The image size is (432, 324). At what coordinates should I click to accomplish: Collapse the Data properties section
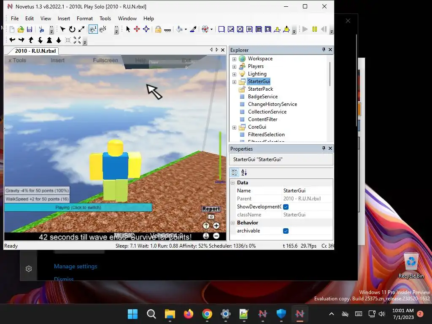(x=233, y=183)
